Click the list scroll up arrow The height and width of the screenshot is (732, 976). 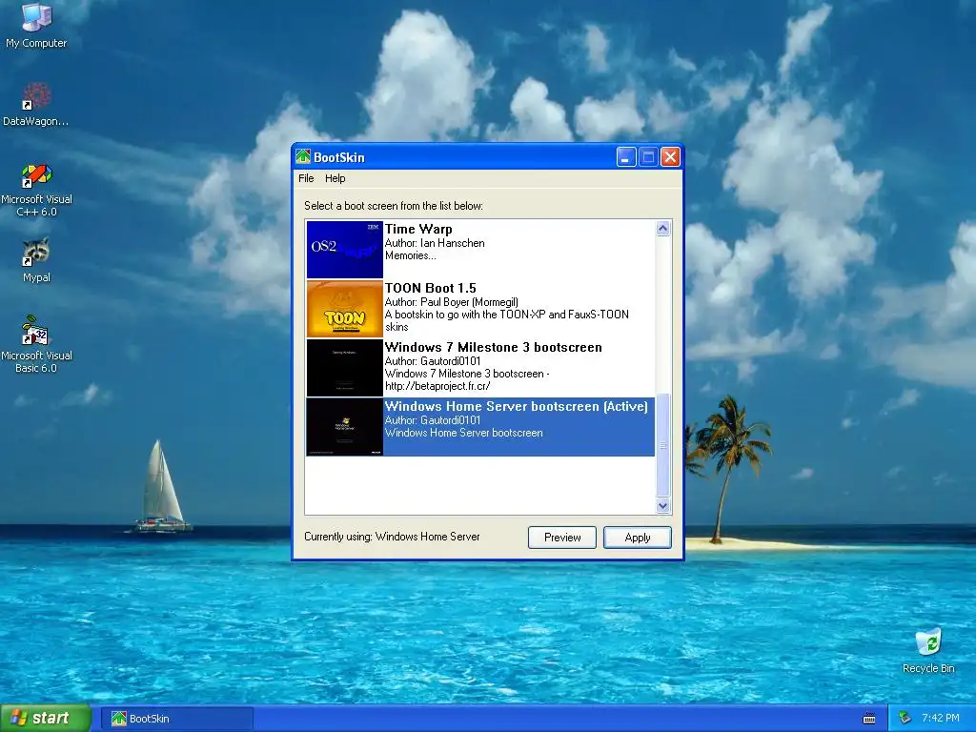coord(663,229)
